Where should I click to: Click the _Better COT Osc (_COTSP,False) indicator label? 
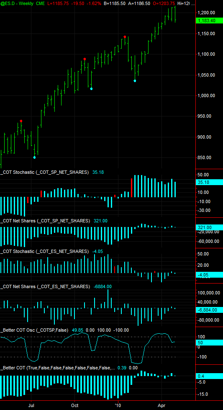pyautogui.click(x=34, y=330)
